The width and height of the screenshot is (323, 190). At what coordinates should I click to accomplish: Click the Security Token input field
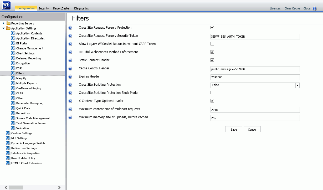(255, 37)
